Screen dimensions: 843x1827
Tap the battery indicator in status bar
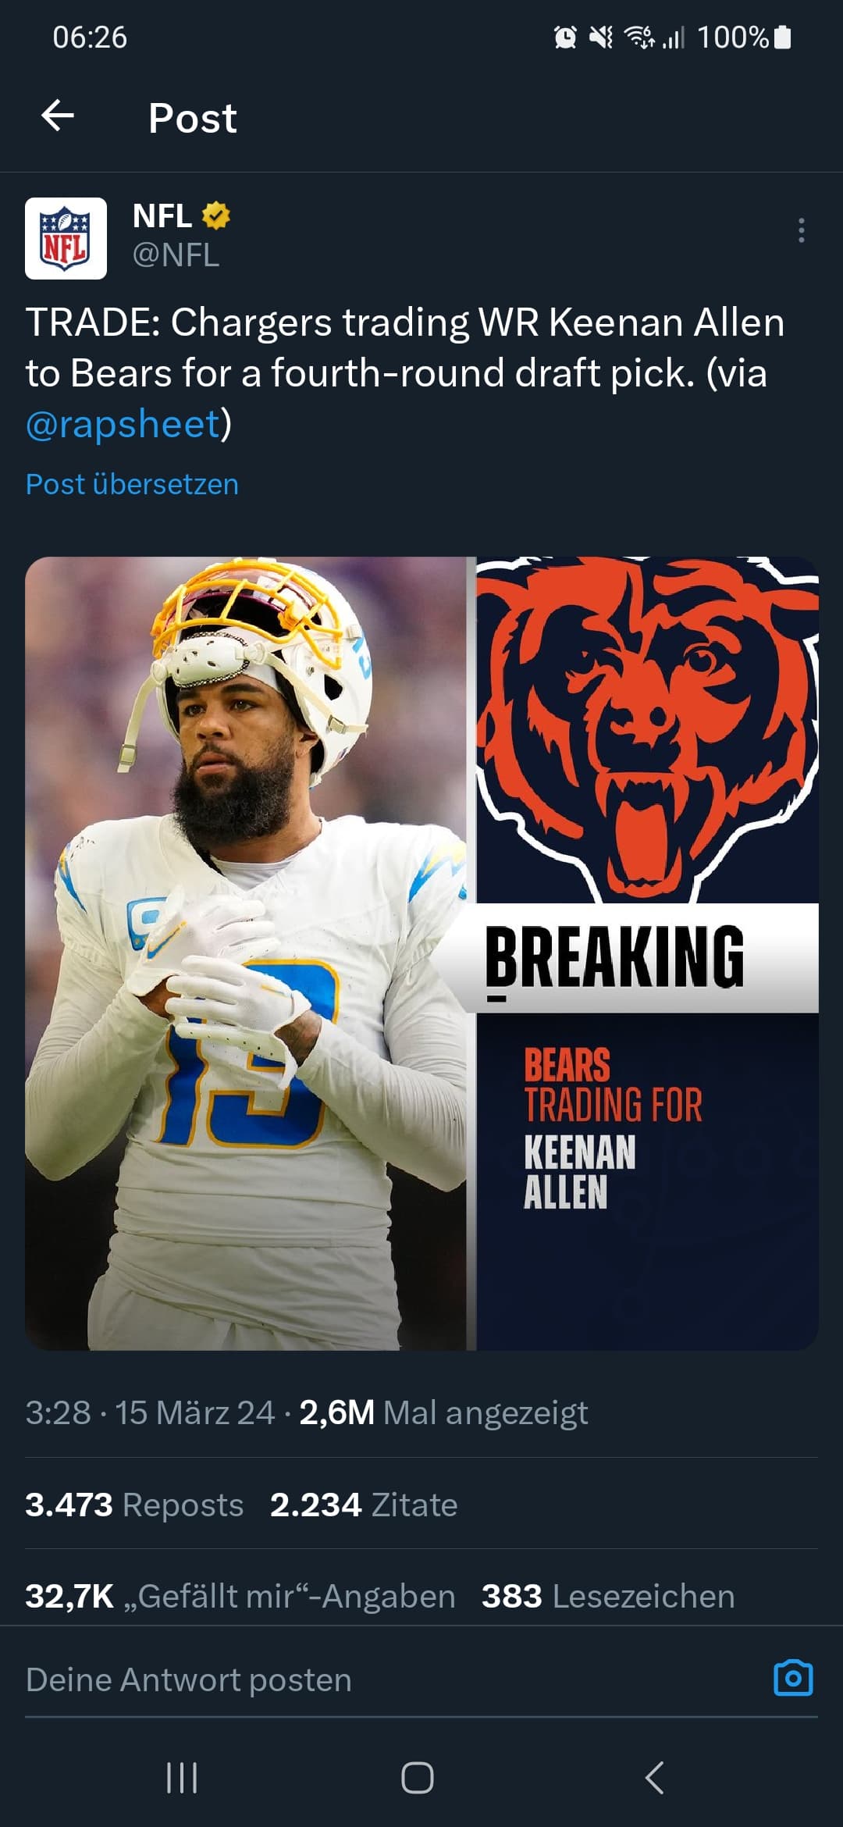click(x=783, y=37)
